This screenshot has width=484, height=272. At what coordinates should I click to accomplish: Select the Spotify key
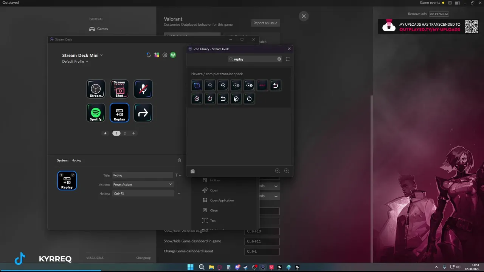click(x=96, y=113)
